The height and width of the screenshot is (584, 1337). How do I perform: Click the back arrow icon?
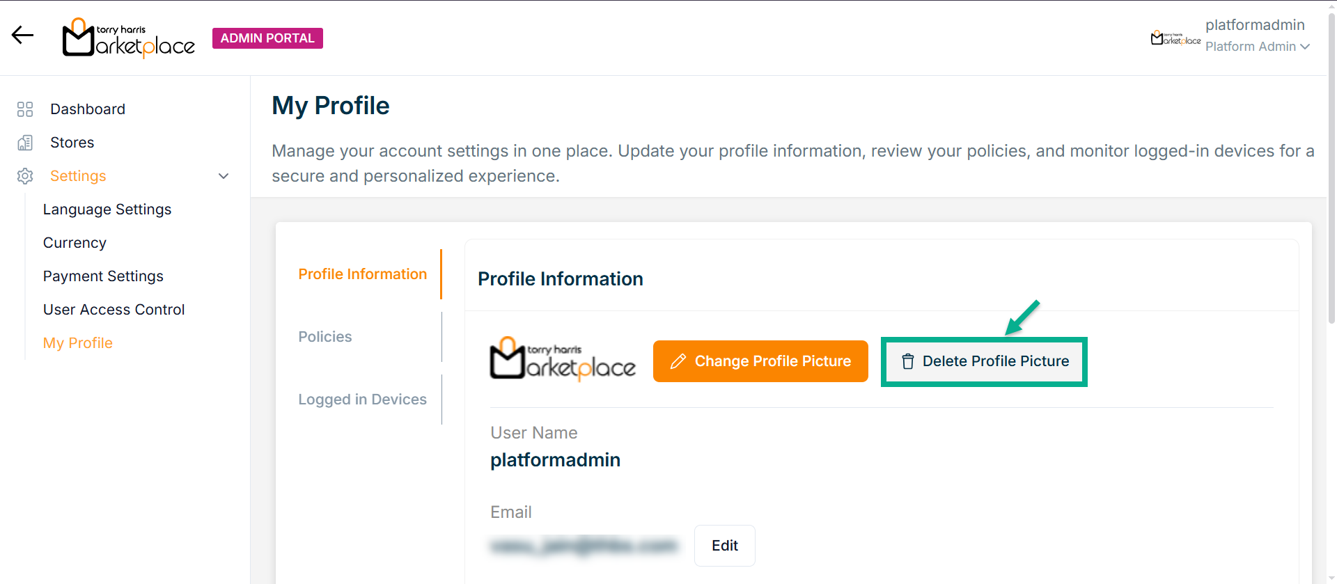22,35
